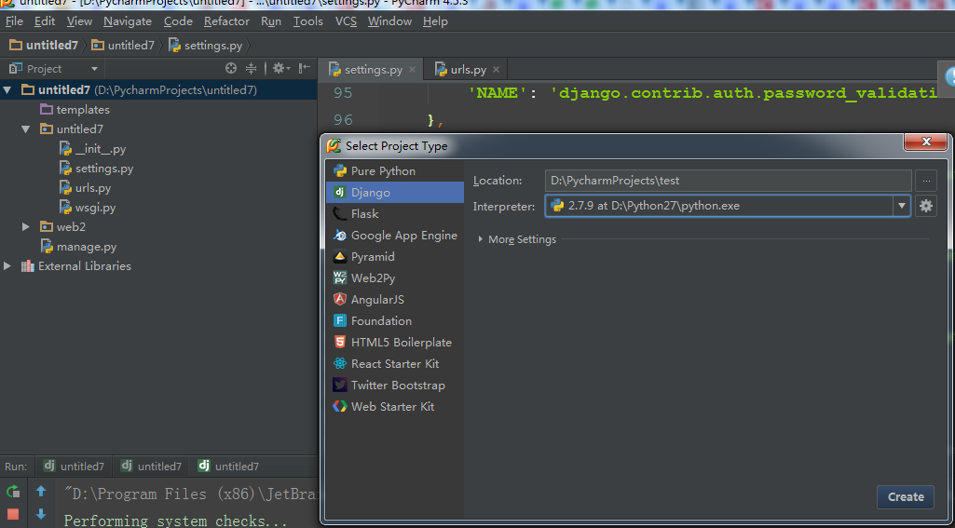This screenshot has width=955, height=528.
Task: Open the Help menu
Action: click(x=435, y=21)
